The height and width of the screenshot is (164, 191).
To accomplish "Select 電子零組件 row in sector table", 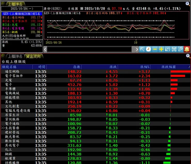I will point(95,76).
